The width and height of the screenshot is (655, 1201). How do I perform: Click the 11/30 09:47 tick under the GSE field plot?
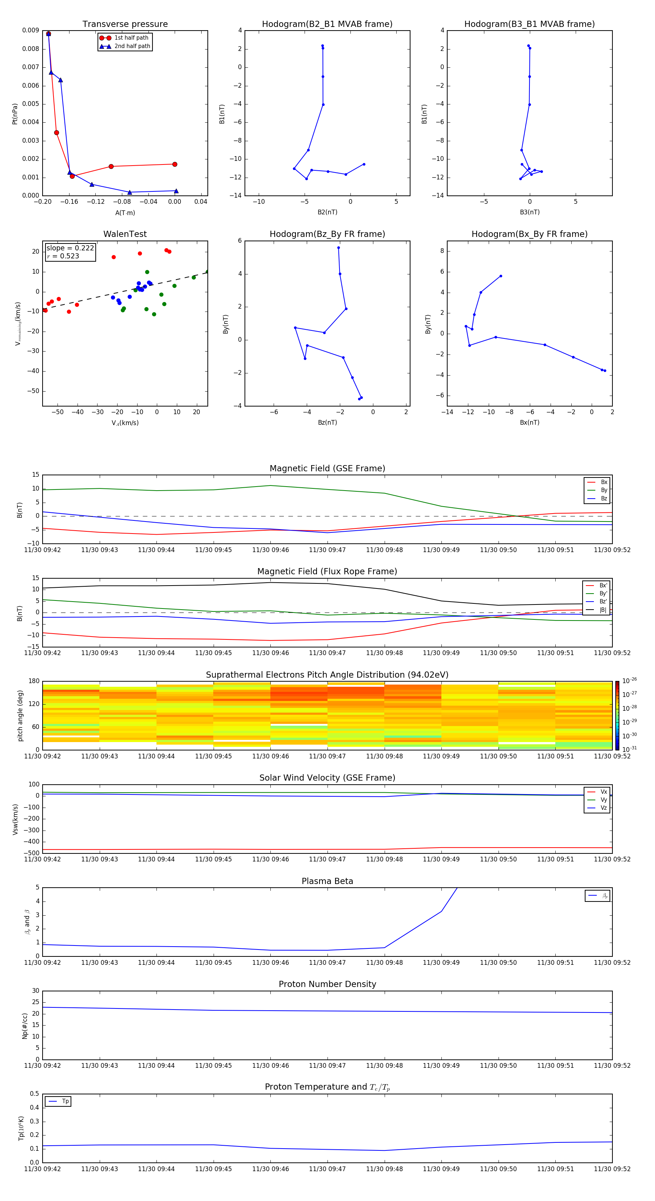tap(327, 550)
